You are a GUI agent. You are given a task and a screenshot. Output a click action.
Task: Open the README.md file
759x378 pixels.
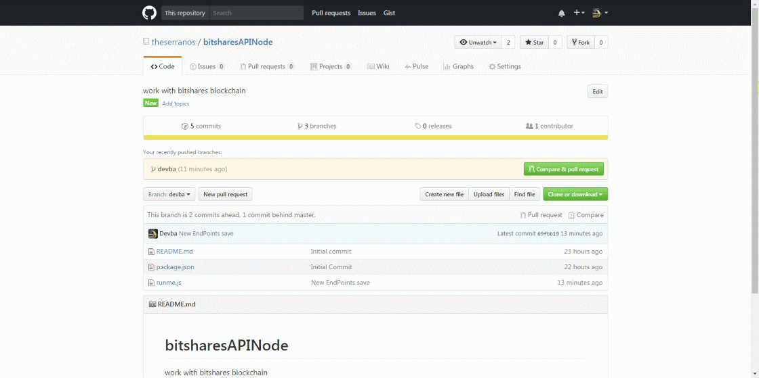pyautogui.click(x=174, y=252)
